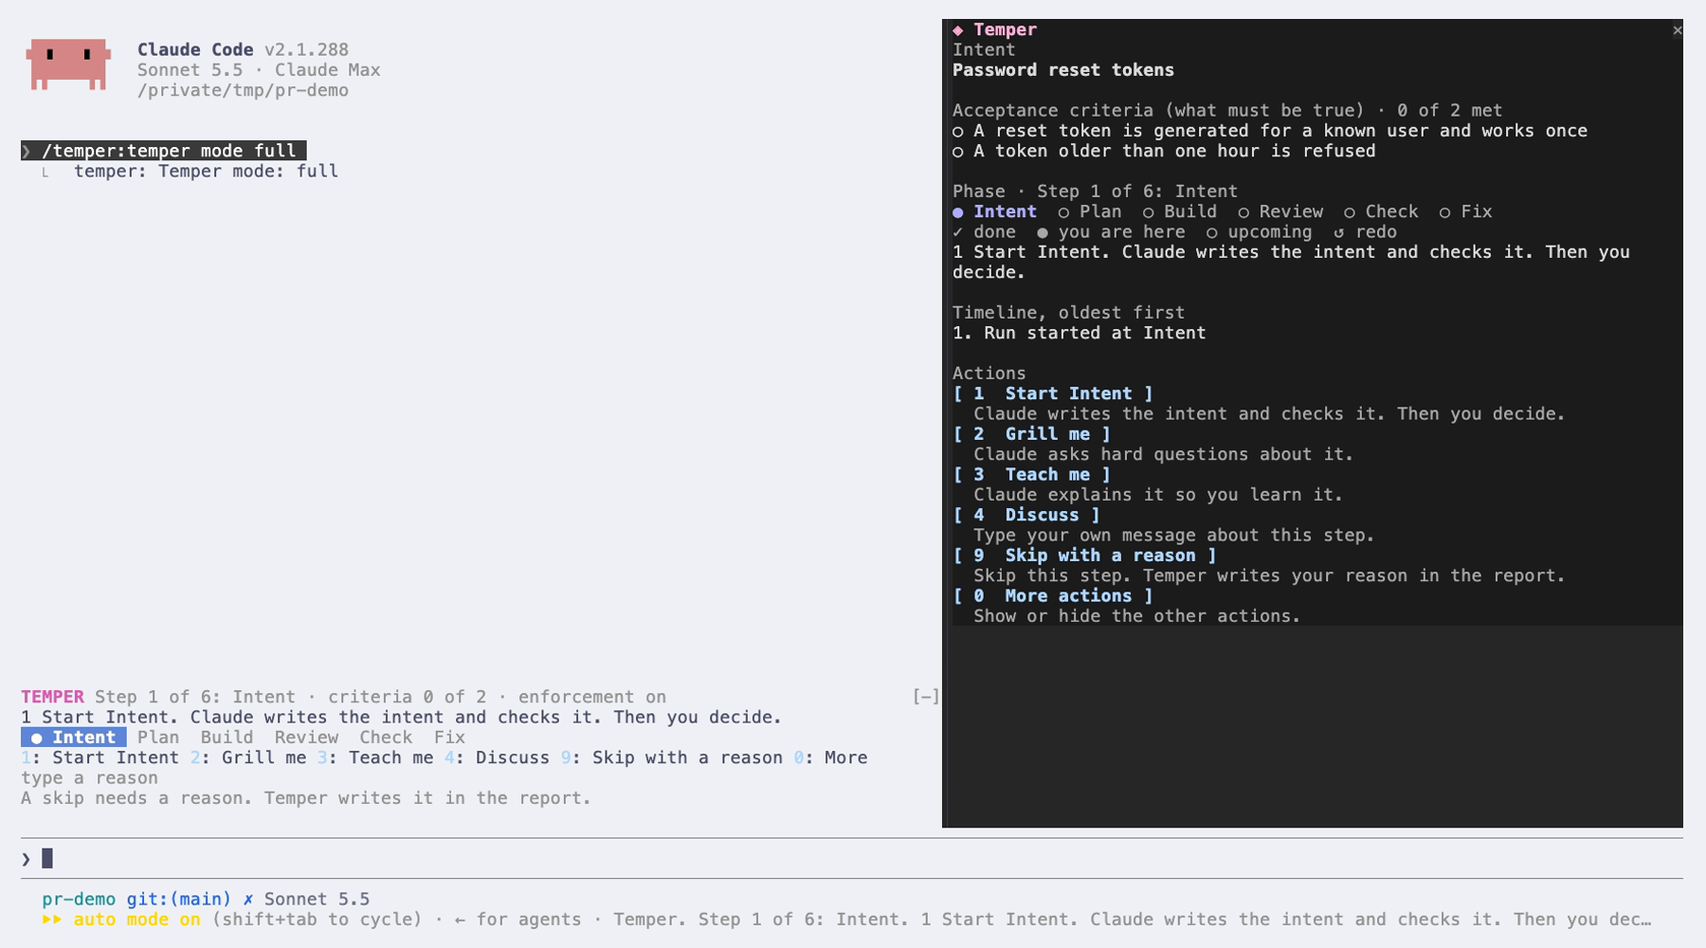Click 'auto mode on' status text
Image resolution: width=1706 pixels, height=948 pixels.
[137, 920]
